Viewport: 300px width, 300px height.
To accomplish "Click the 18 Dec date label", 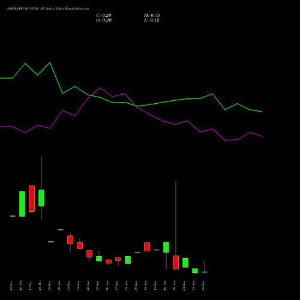I will (40, 286).
